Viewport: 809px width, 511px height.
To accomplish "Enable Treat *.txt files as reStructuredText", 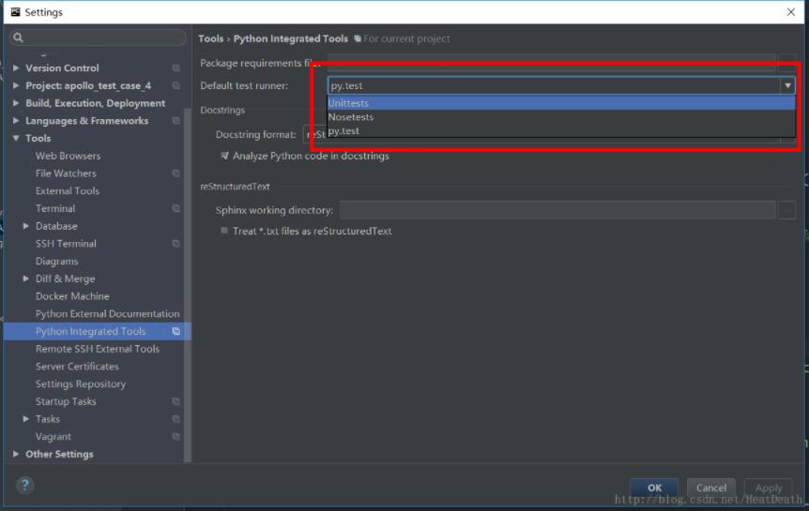I will coord(224,231).
